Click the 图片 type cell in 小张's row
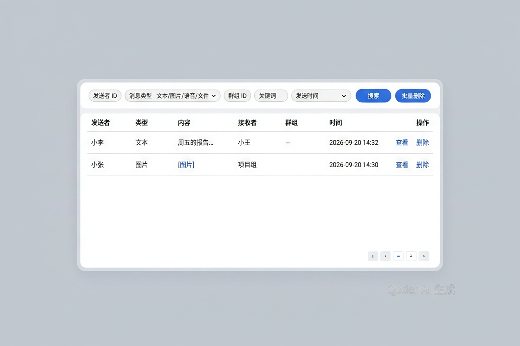This screenshot has width=520, height=346. pyautogui.click(x=142, y=165)
